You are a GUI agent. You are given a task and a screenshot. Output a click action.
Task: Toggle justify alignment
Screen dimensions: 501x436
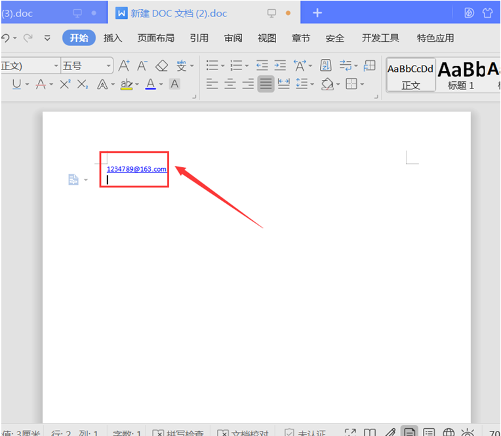[x=266, y=84]
